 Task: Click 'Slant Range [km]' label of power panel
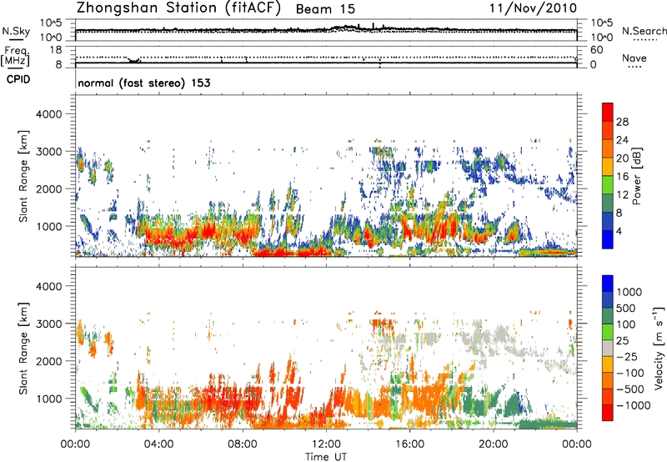(x=23, y=176)
